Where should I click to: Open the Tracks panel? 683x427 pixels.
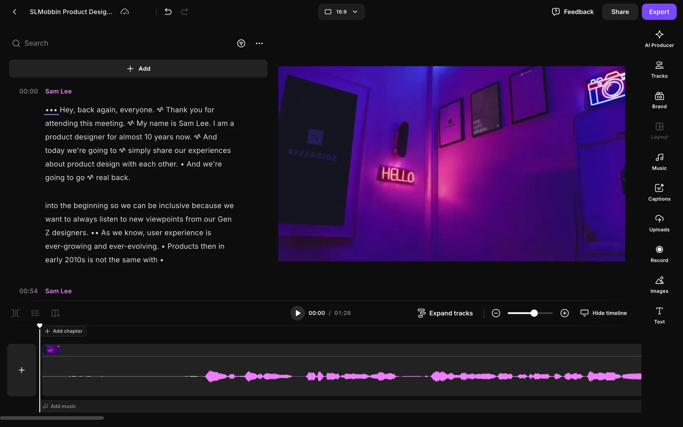pos(659,69)
